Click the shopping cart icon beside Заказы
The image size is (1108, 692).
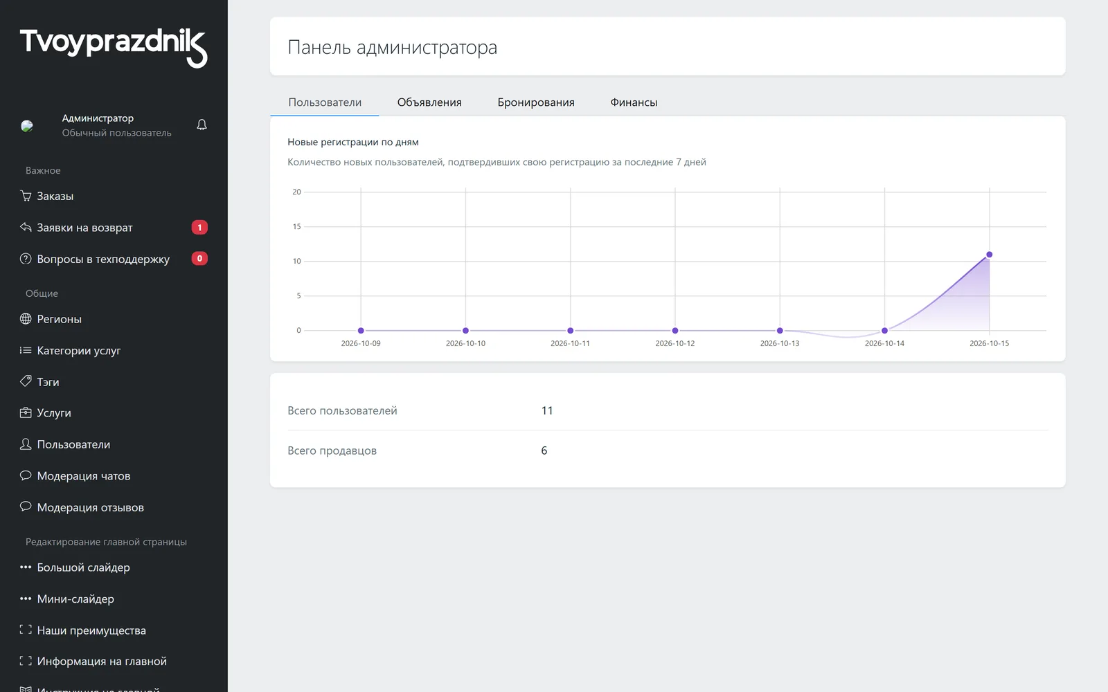pyautogui.click(x=26, y=196)
